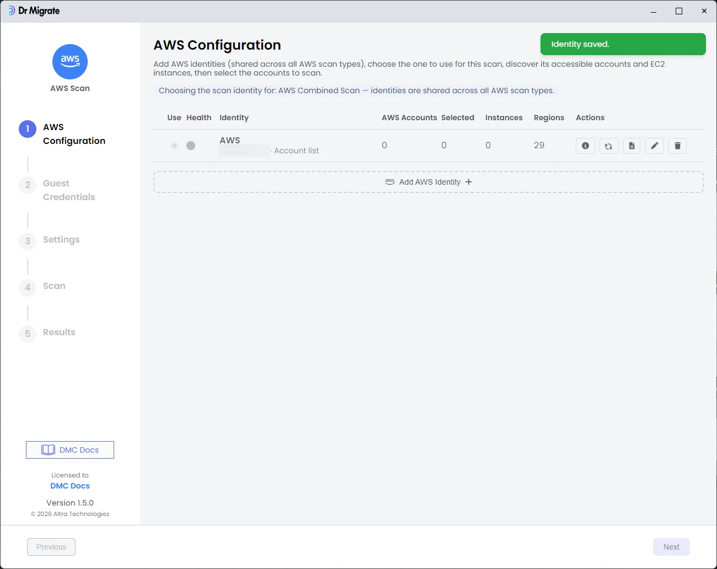The width and height of the screenshot is (717, 569).
Task: Click the Selected column header
Action: (x=458, y=117)
